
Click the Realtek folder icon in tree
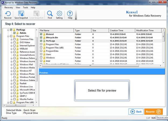pyautogui.click(x=17, y=83)
